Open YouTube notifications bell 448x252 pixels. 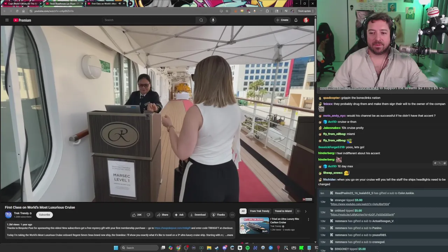tap(296, 20)
